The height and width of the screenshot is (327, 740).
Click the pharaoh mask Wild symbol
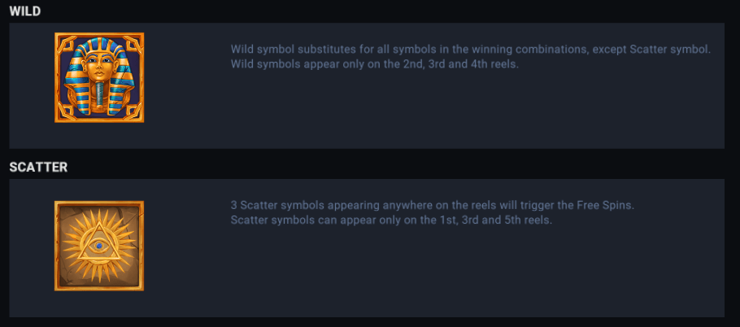tap(99, 77)
